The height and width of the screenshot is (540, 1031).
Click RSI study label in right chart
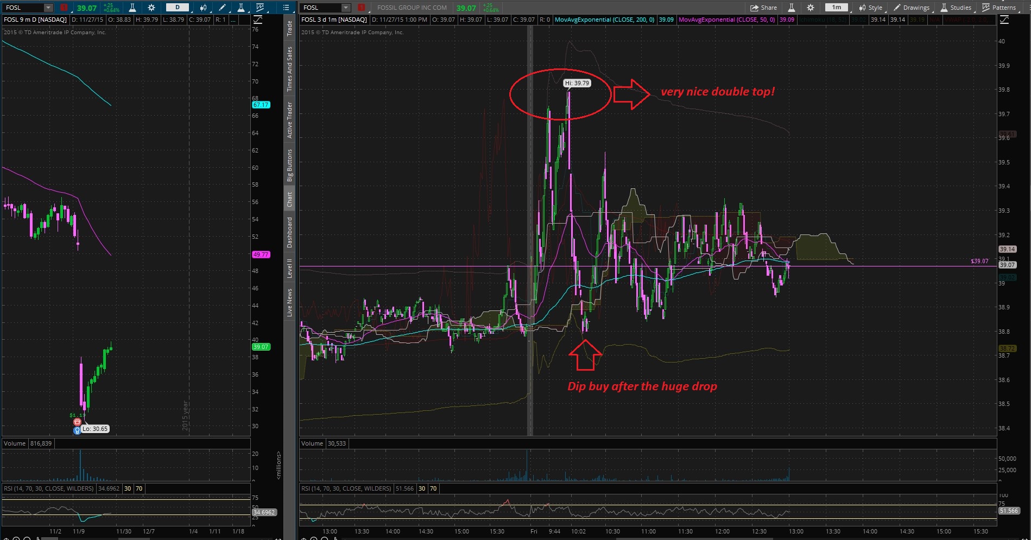[346, 488]
